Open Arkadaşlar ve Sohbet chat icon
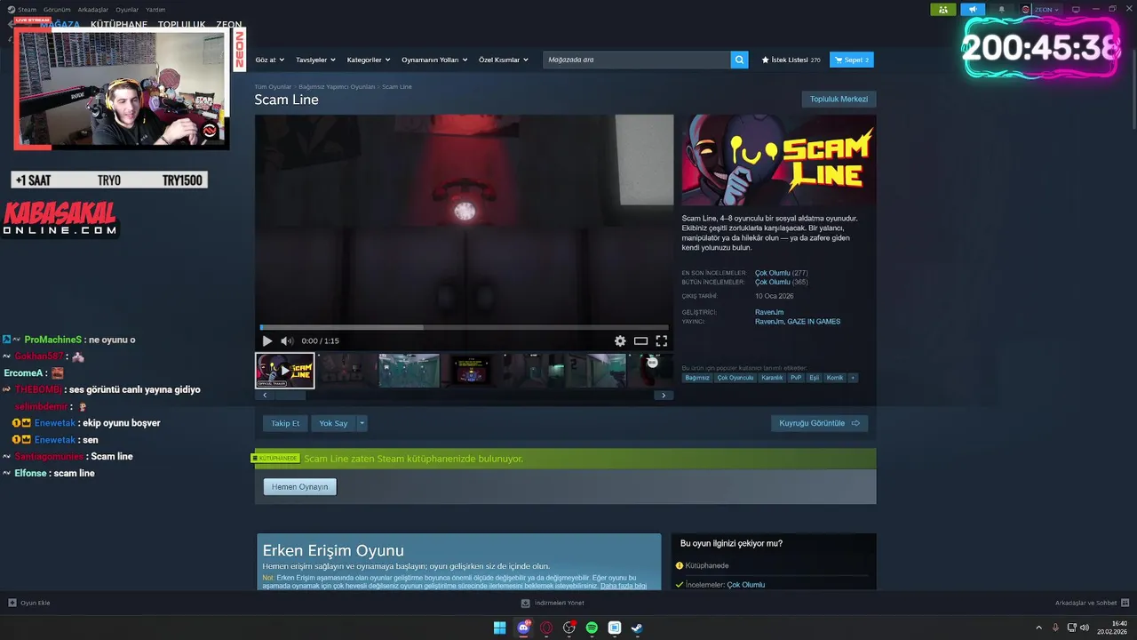The image size is (1137, 640). [1125, 603]
